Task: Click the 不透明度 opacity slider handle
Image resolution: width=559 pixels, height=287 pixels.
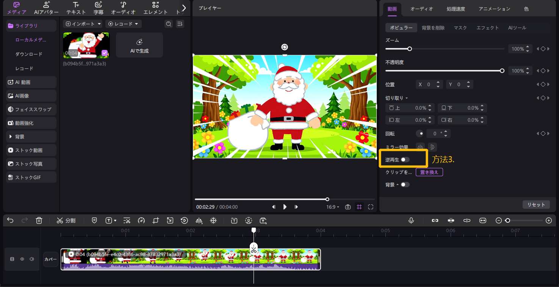Action: point(502,71)
